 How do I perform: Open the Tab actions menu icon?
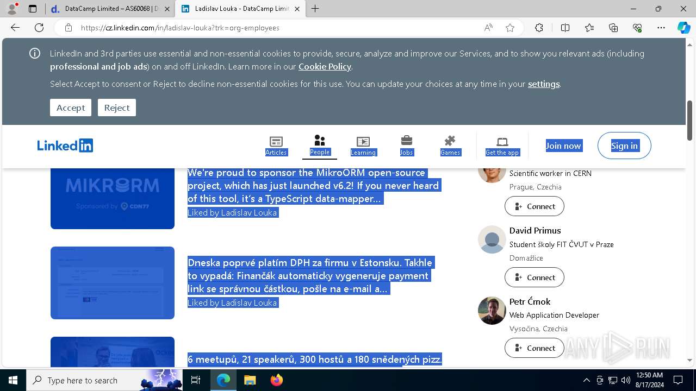[x=33, y=9]
